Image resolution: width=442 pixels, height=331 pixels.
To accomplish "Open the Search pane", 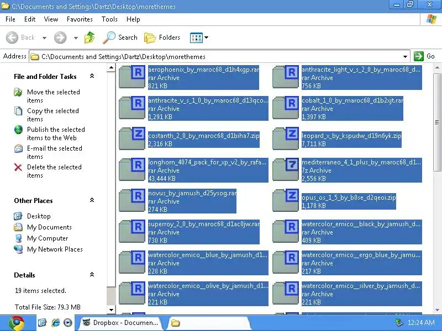I will click(x=120, y=38).
